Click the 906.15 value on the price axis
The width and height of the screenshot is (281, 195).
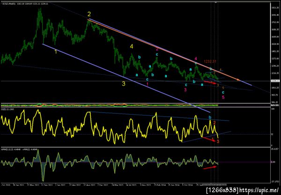275,102
